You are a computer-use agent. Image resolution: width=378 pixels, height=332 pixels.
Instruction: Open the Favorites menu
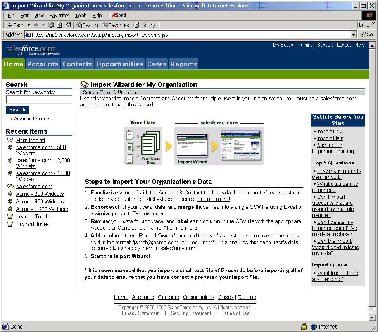60,16
